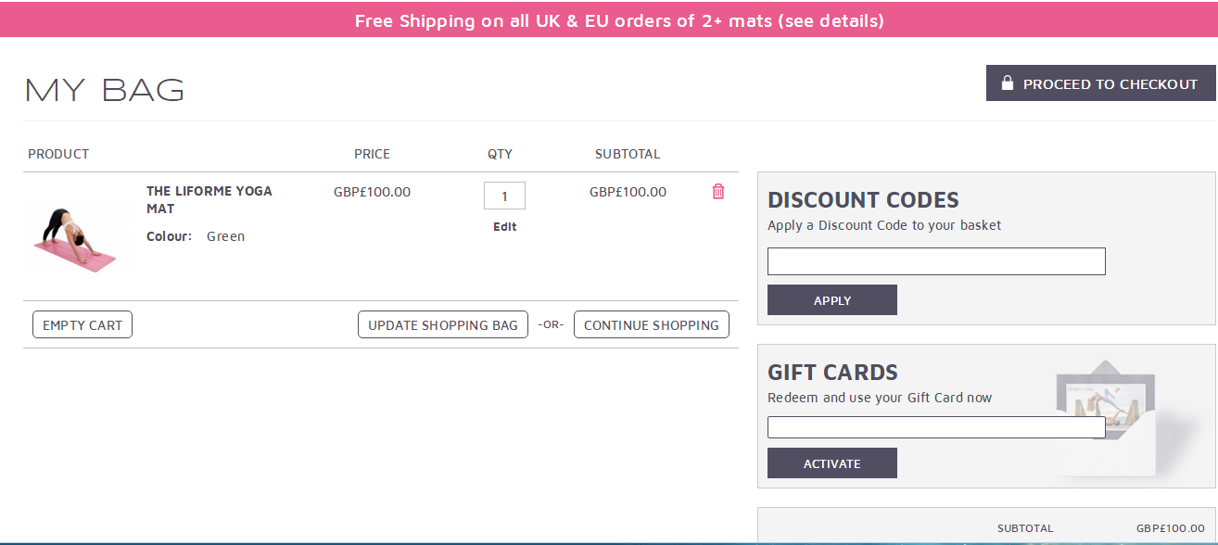Continue shopping
Viewport: 1218px width, 545px height.
(x=652, y=324)
